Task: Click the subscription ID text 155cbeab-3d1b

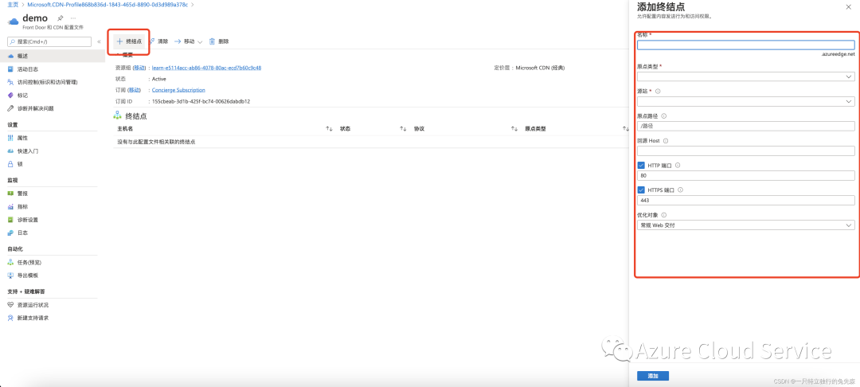Action: (x=201, y=101)
